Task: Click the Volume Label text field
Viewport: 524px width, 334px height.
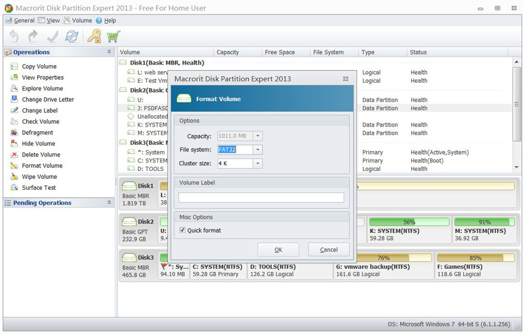Action: pyautogui.click(x=261, y=198)
